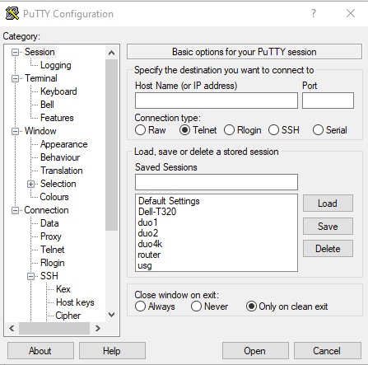
Task: Open the Logging category
Action: coord(56,65)
